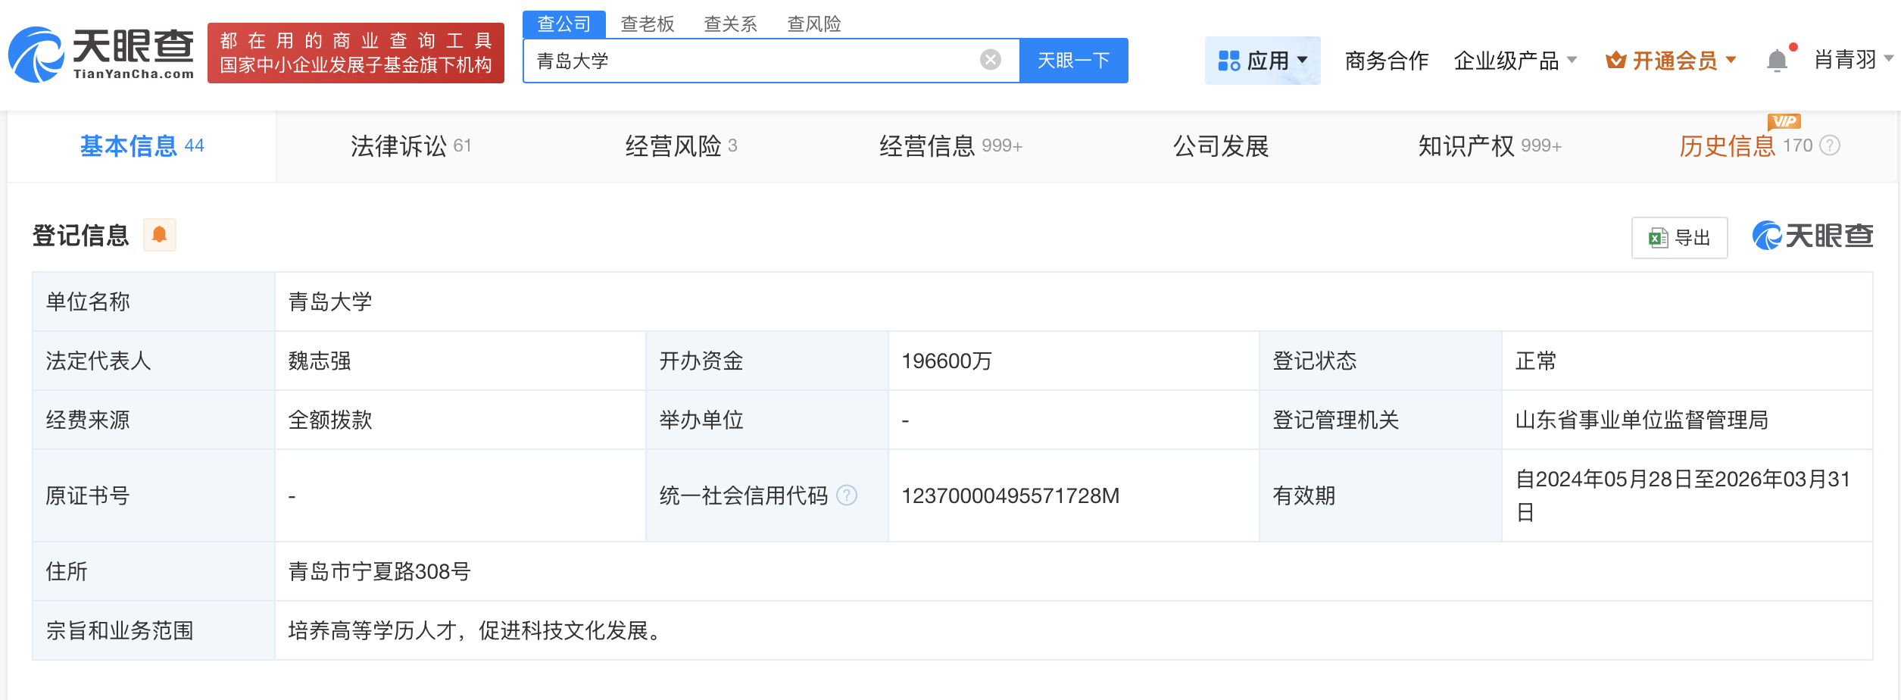Click the VIP badge above 历史信息
1901x700 pixels.
1784,121
